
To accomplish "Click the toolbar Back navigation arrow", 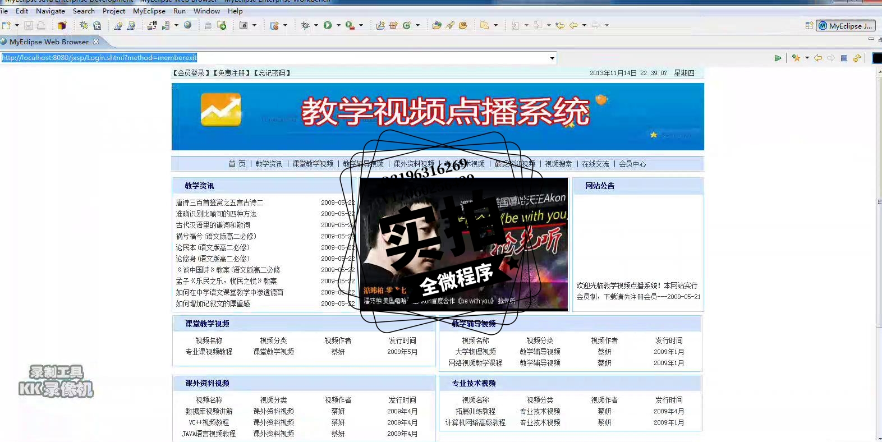I will click(x=573, y=25).
